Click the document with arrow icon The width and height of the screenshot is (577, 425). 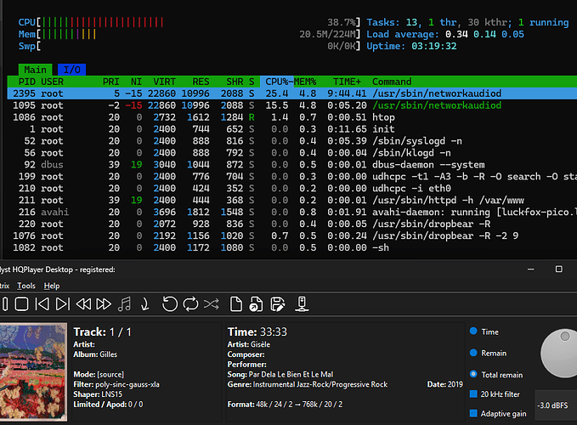(x=256, y=304)
